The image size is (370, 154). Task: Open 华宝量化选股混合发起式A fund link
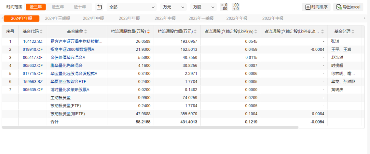pyautogui.click(x=74, y=74)
